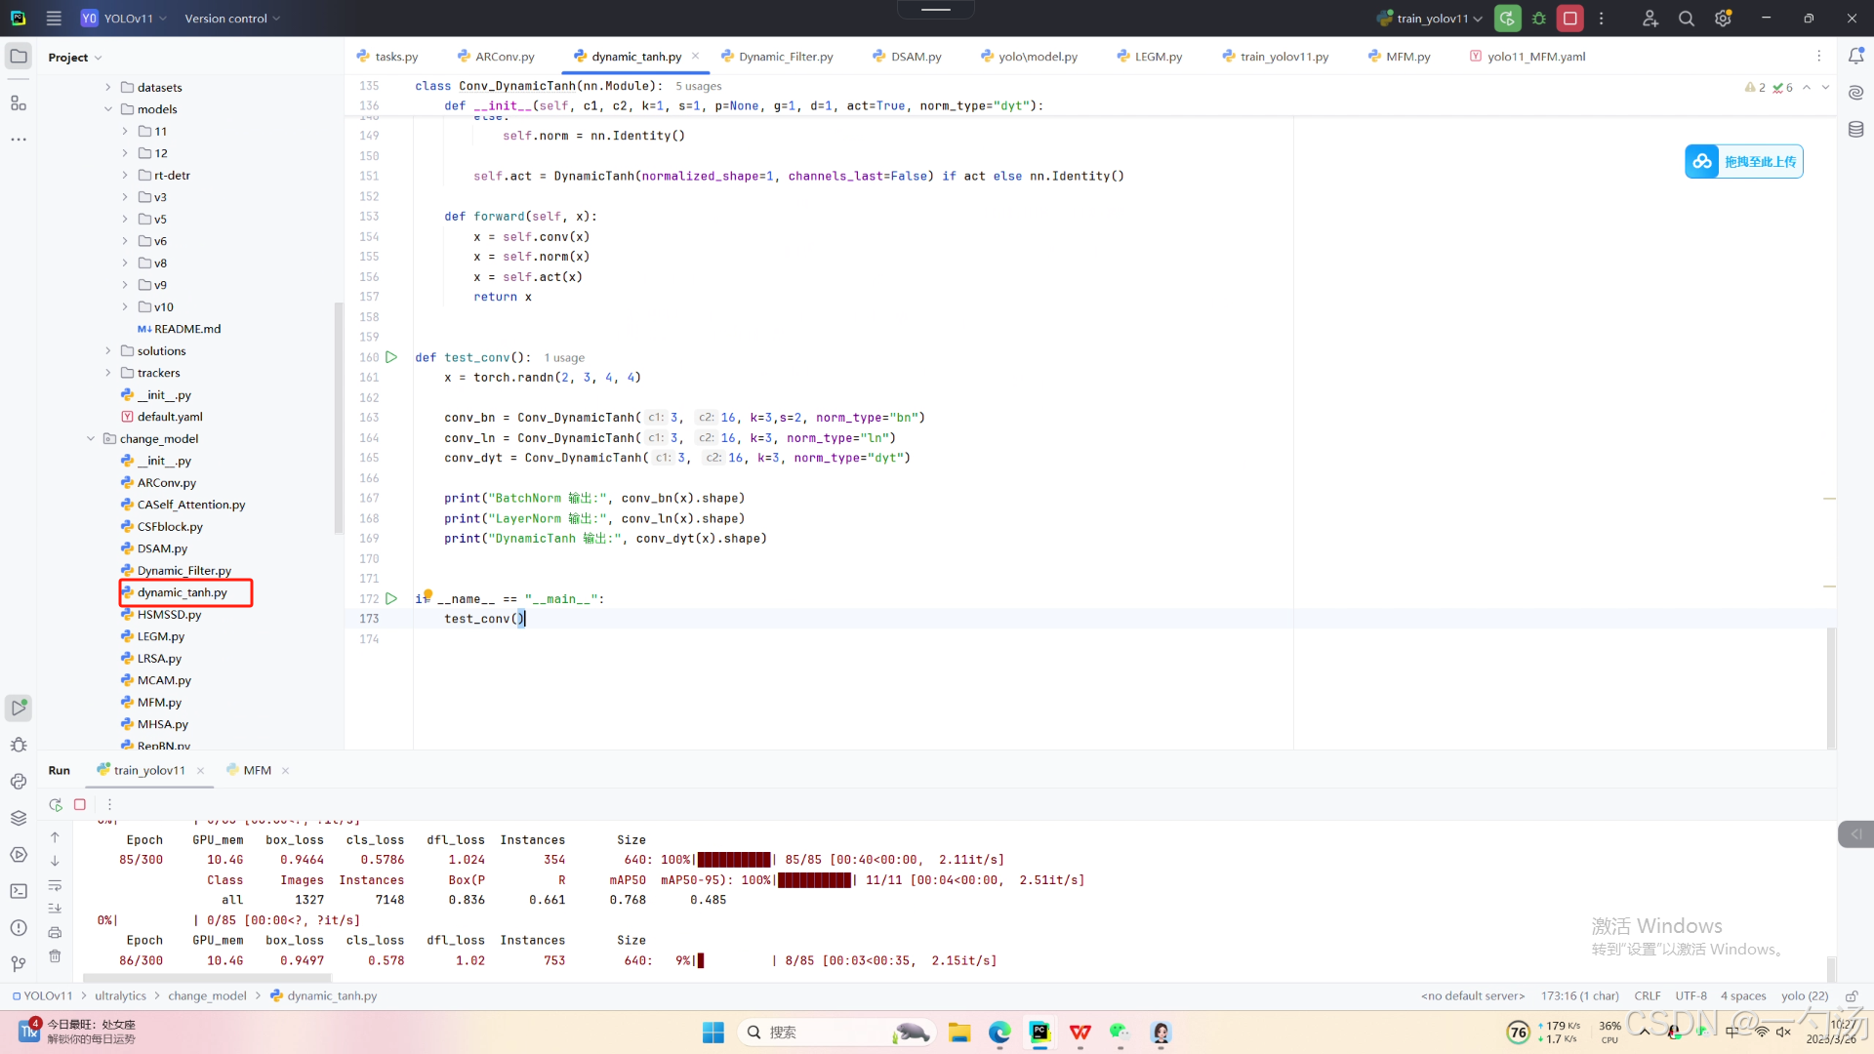Click the Rerun icon in Run panel
The height and width of the screenshot is (1054, 1874).
pos(56,805)
